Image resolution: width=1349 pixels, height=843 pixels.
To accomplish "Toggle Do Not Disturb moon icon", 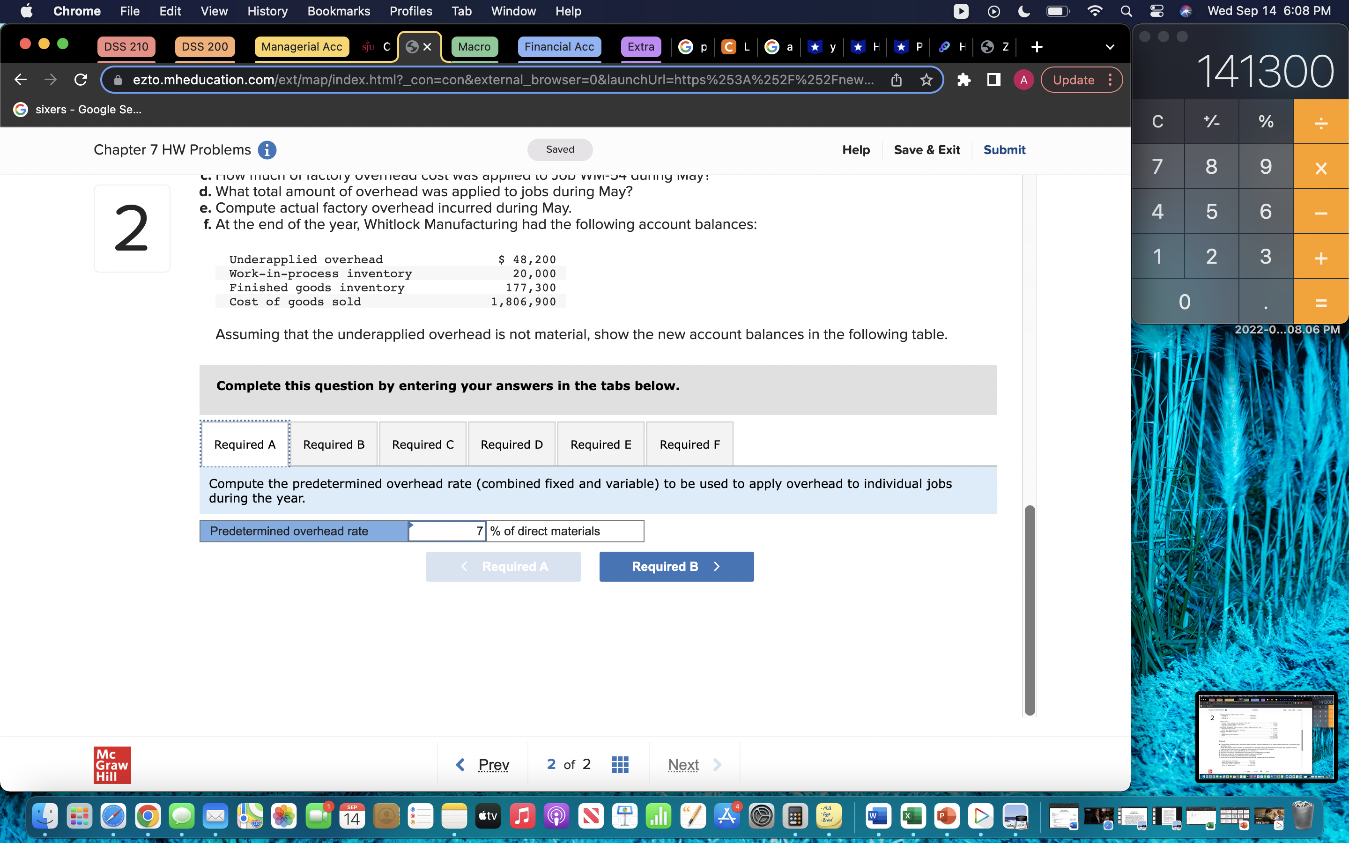I will point(1024,11).
